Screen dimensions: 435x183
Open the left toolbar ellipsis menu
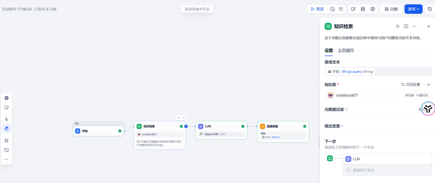6,159
